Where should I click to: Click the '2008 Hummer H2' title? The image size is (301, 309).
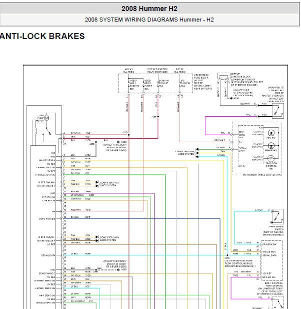(x=149, y=9)
